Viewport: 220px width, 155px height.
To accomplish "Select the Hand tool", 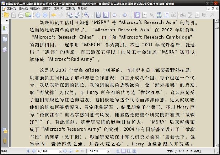I will point(137,15).
